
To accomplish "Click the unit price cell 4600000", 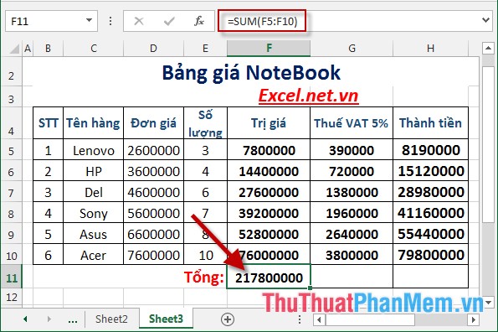I will pos(153,192).
